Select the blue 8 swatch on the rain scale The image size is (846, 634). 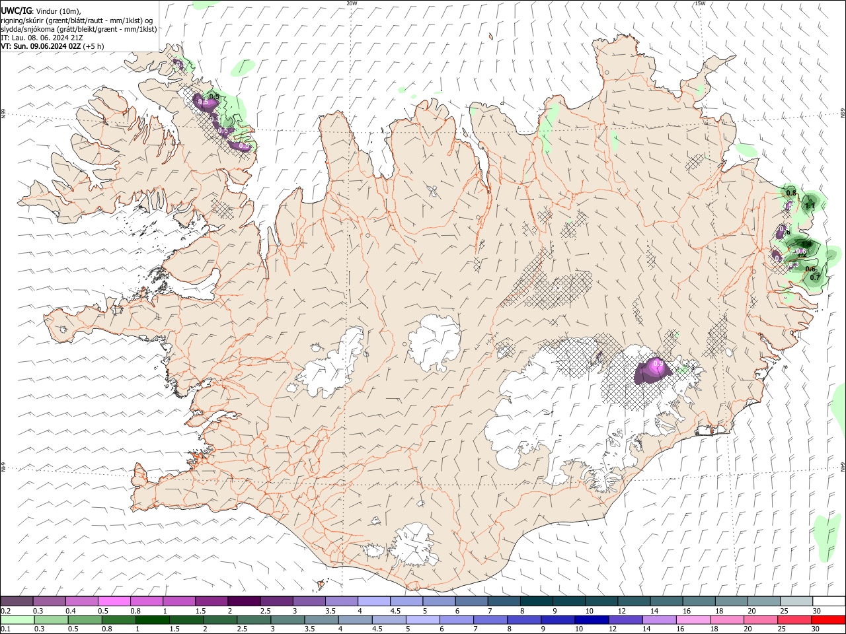[x=524, y=619]
